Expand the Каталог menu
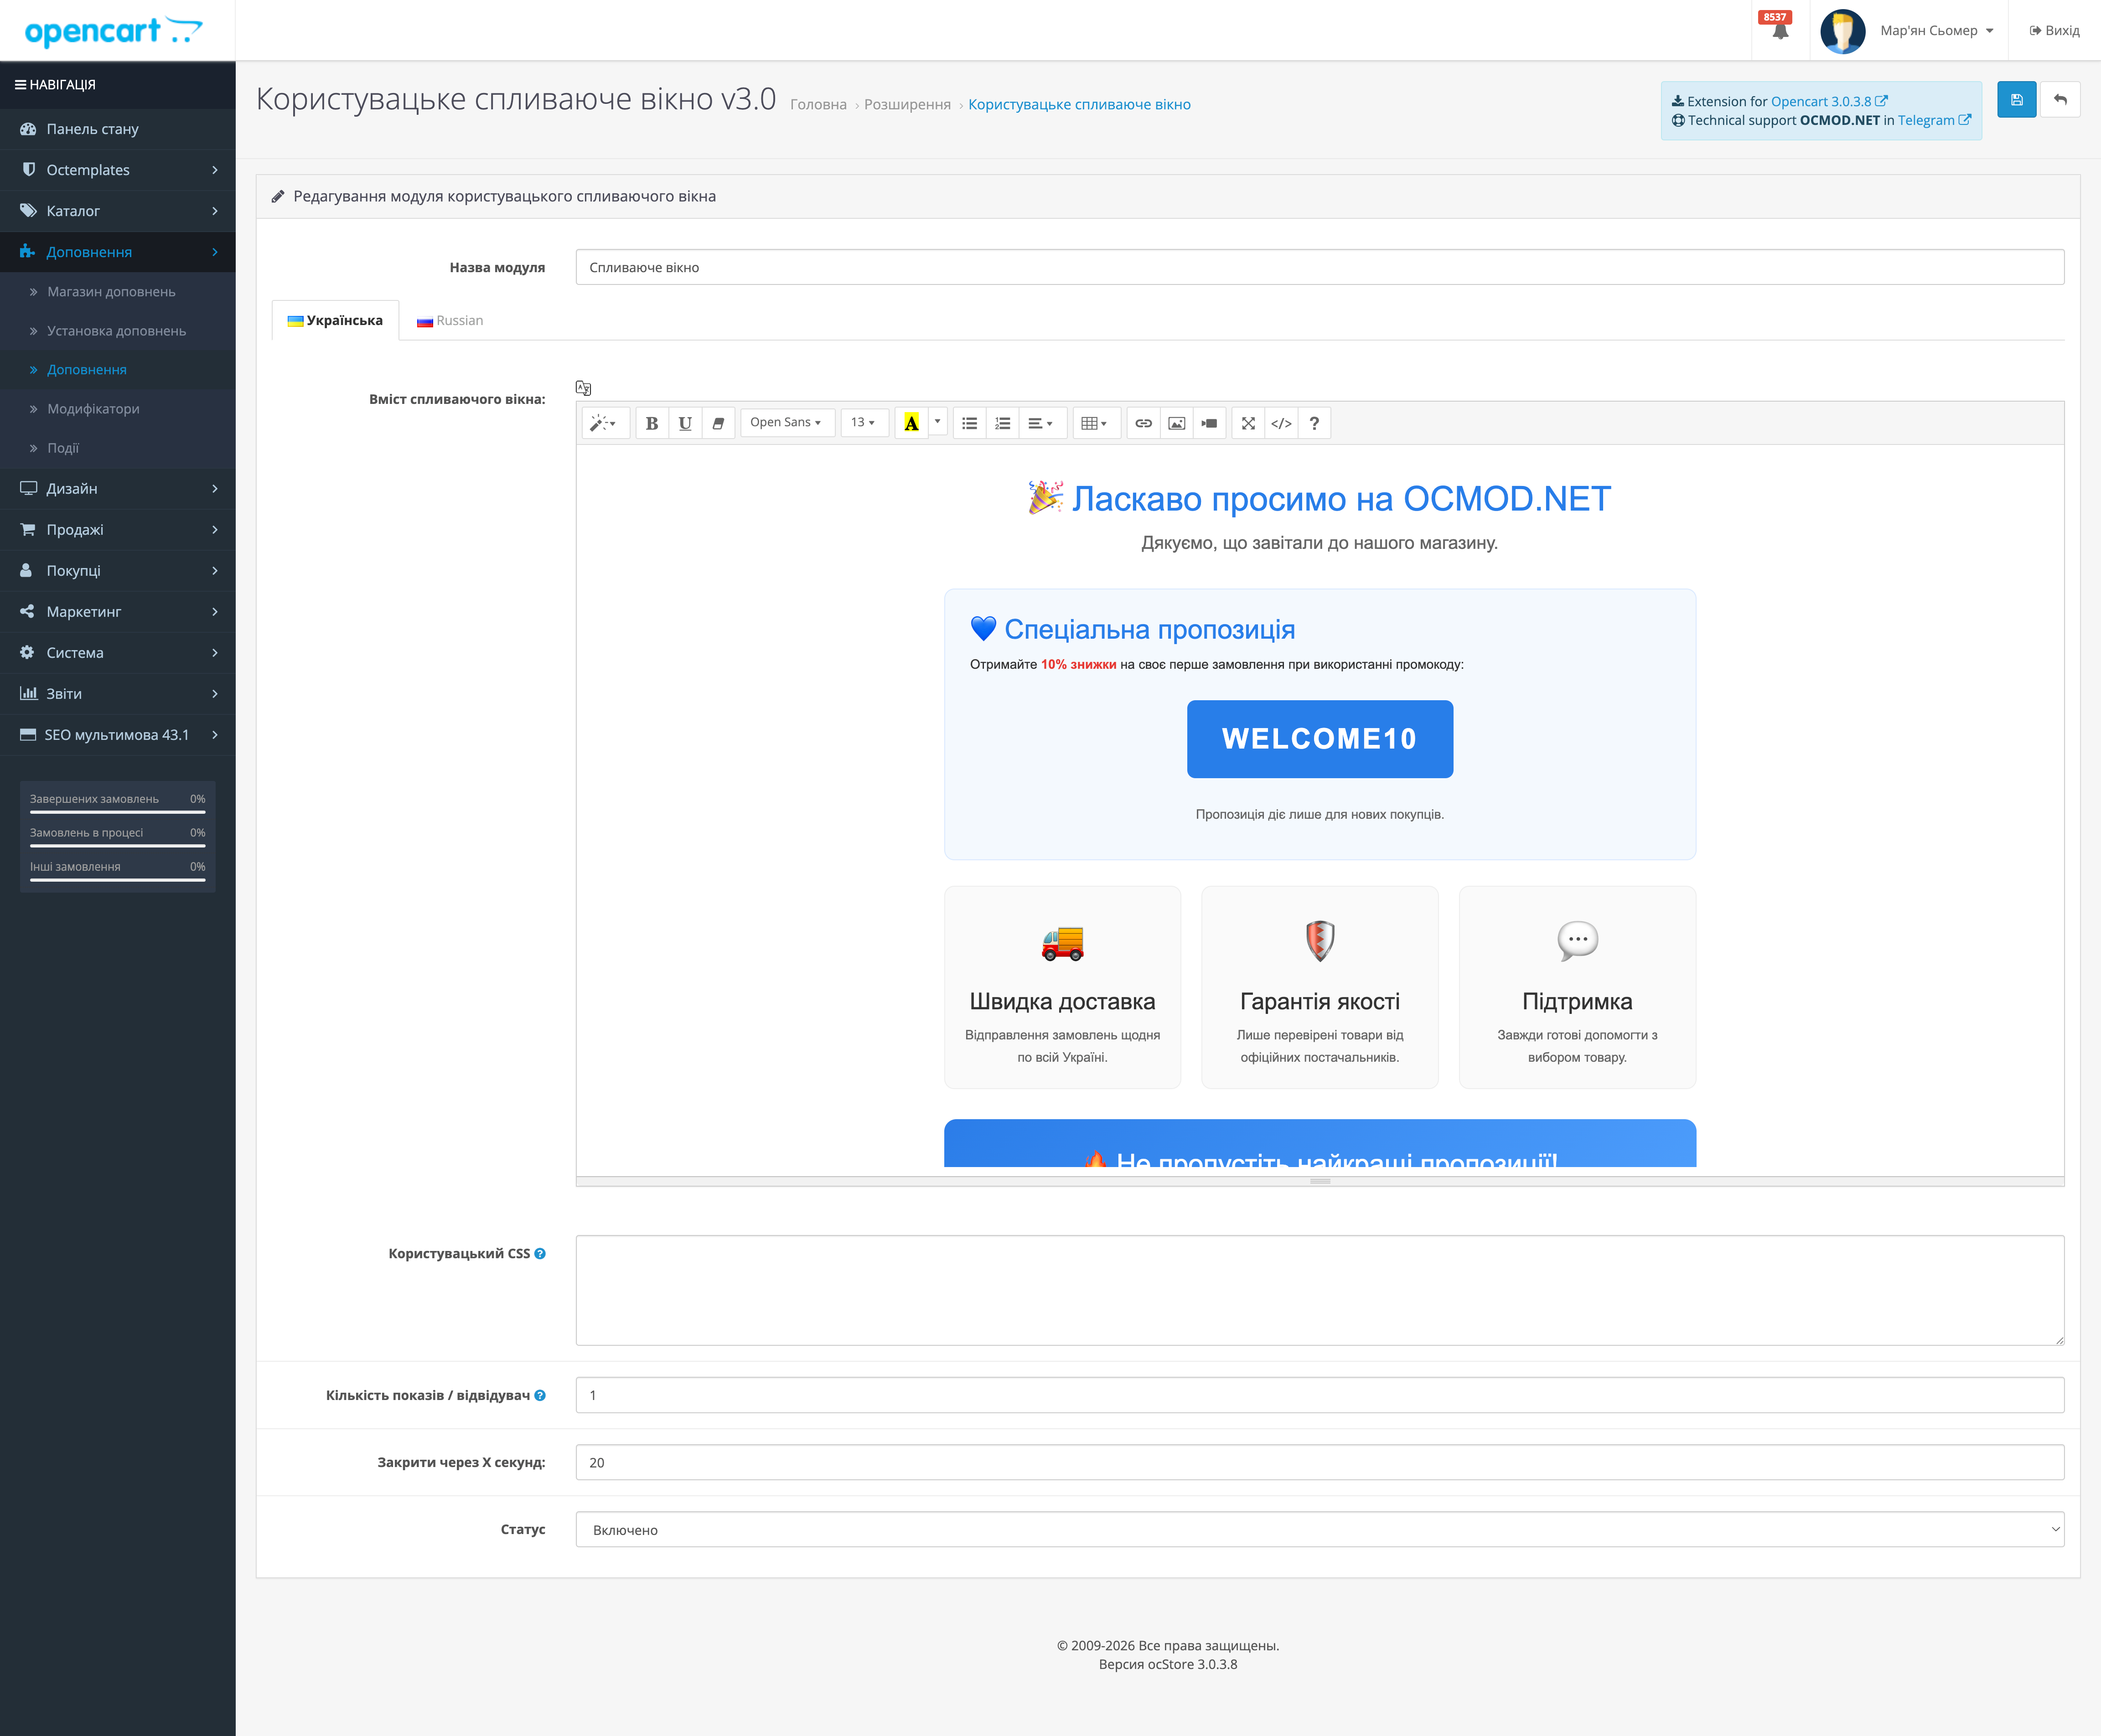 tap(118, 211)
